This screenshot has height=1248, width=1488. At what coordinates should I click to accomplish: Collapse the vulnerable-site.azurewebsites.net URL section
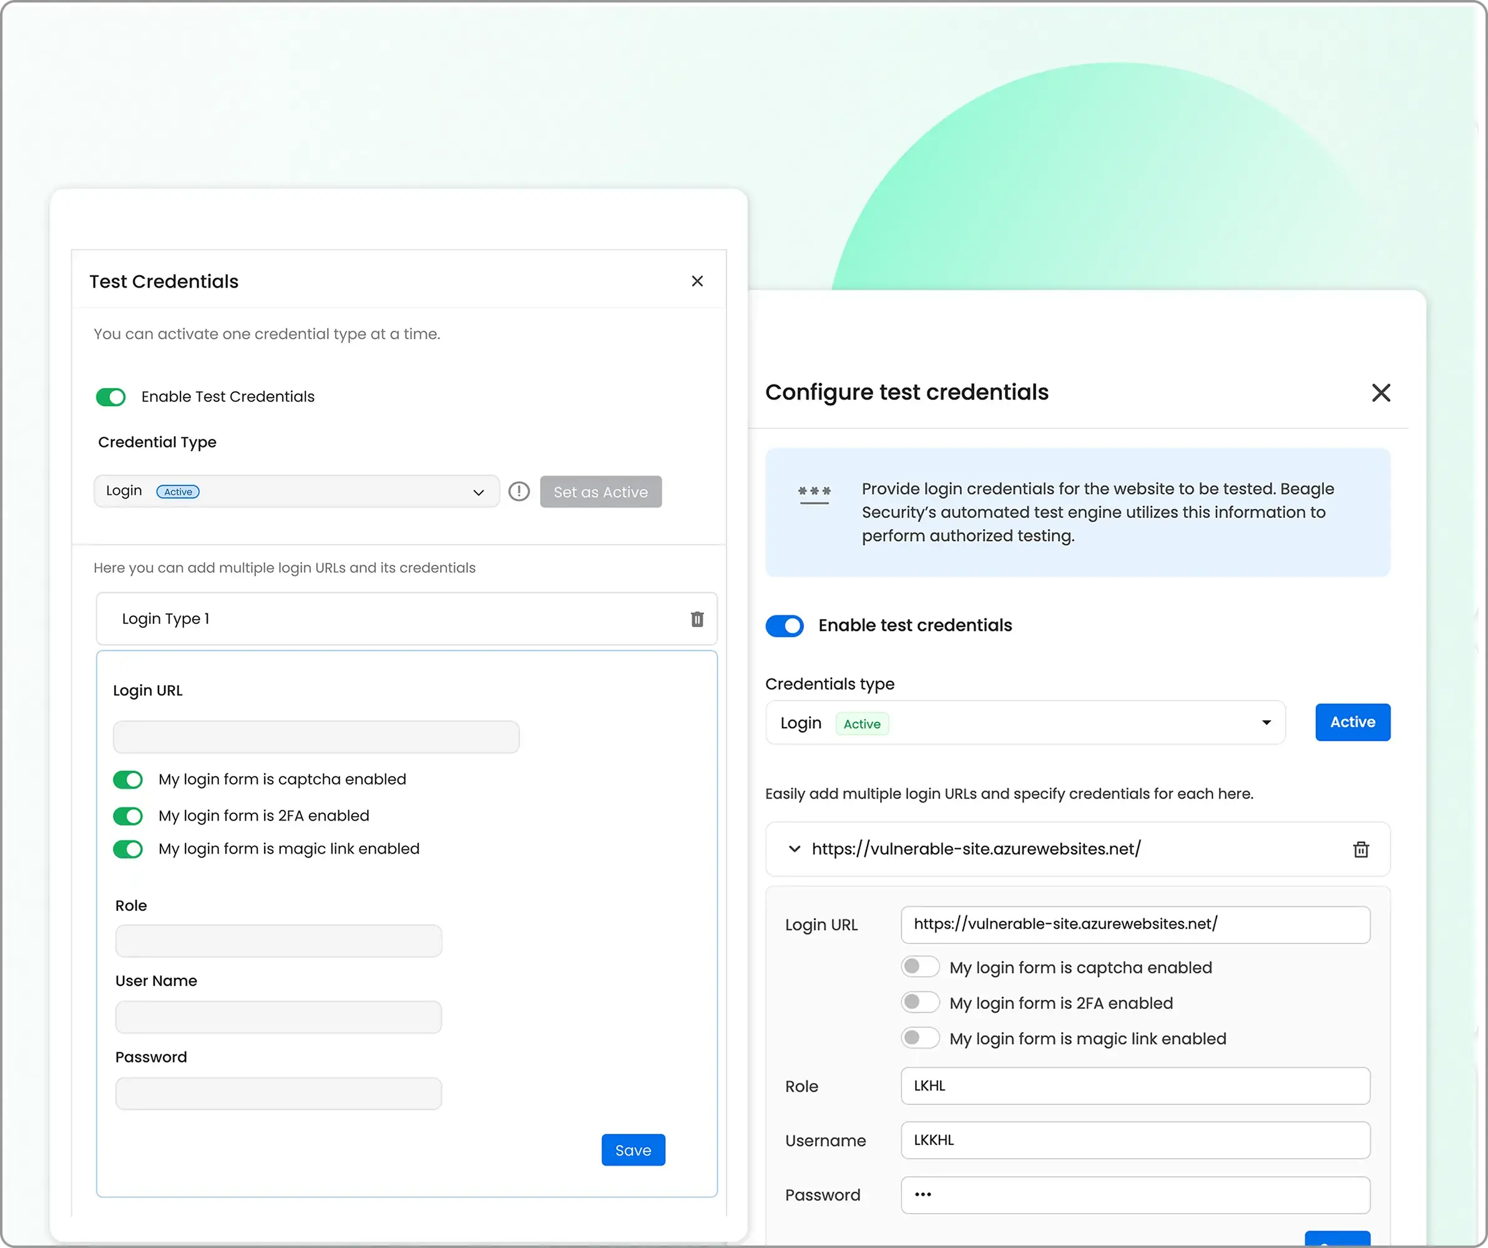point(795,849)
